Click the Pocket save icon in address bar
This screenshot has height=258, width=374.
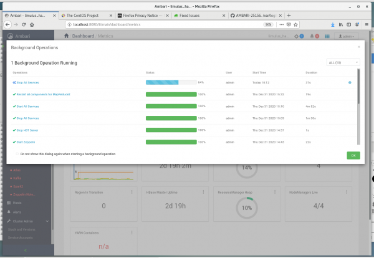click(289, 24)
